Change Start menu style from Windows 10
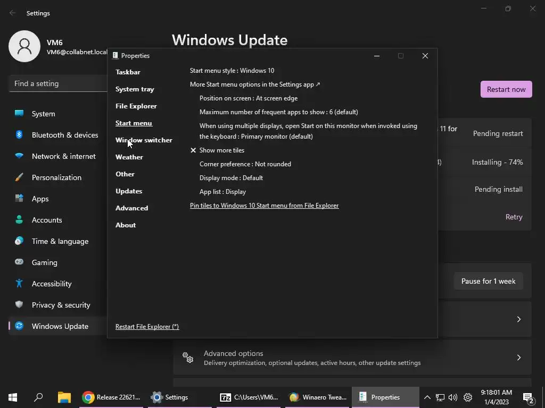Screen dimensions: 545x408 coord(232,71)
